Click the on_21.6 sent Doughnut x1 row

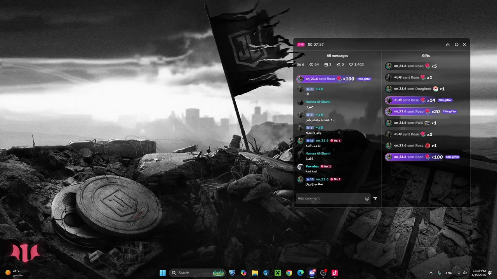point(415,89)
